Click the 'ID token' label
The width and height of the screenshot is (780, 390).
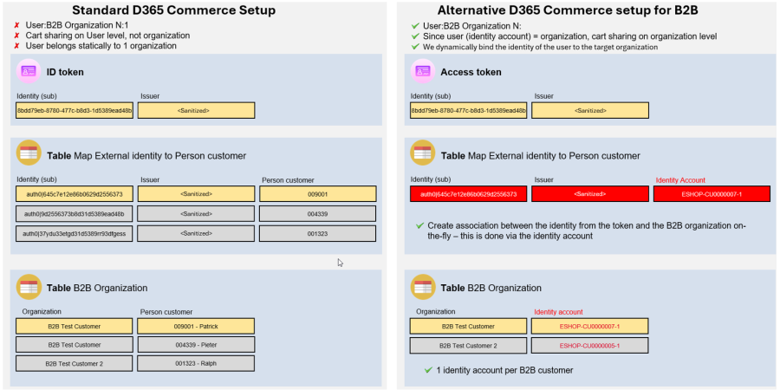(x=65, y=72)
